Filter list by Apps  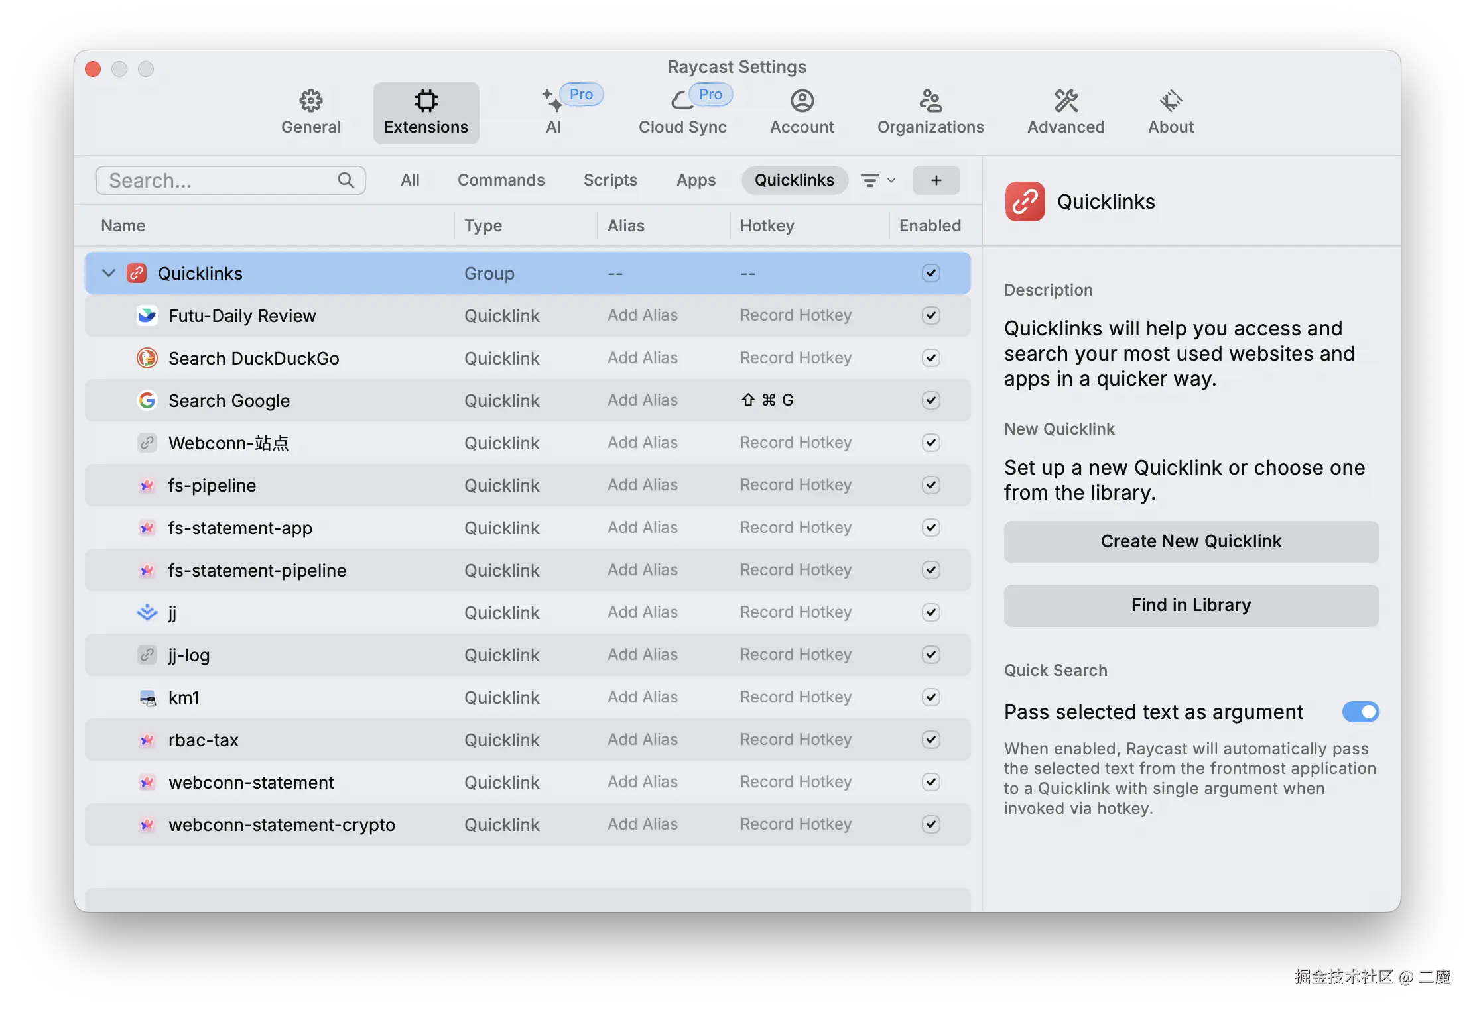tap(696, 180)
